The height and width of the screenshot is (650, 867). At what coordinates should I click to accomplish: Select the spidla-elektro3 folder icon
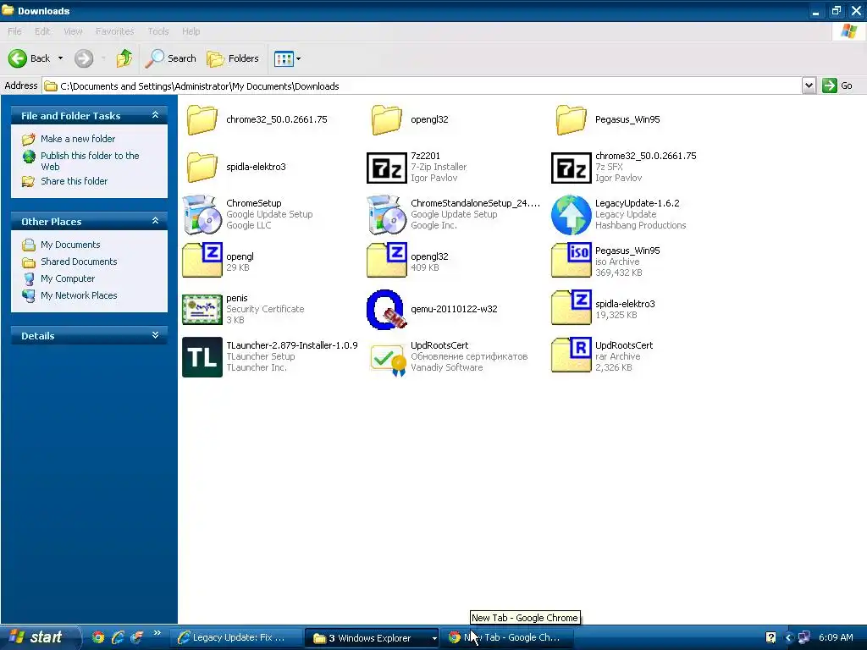pyautogui.click(x=202, y=167)
